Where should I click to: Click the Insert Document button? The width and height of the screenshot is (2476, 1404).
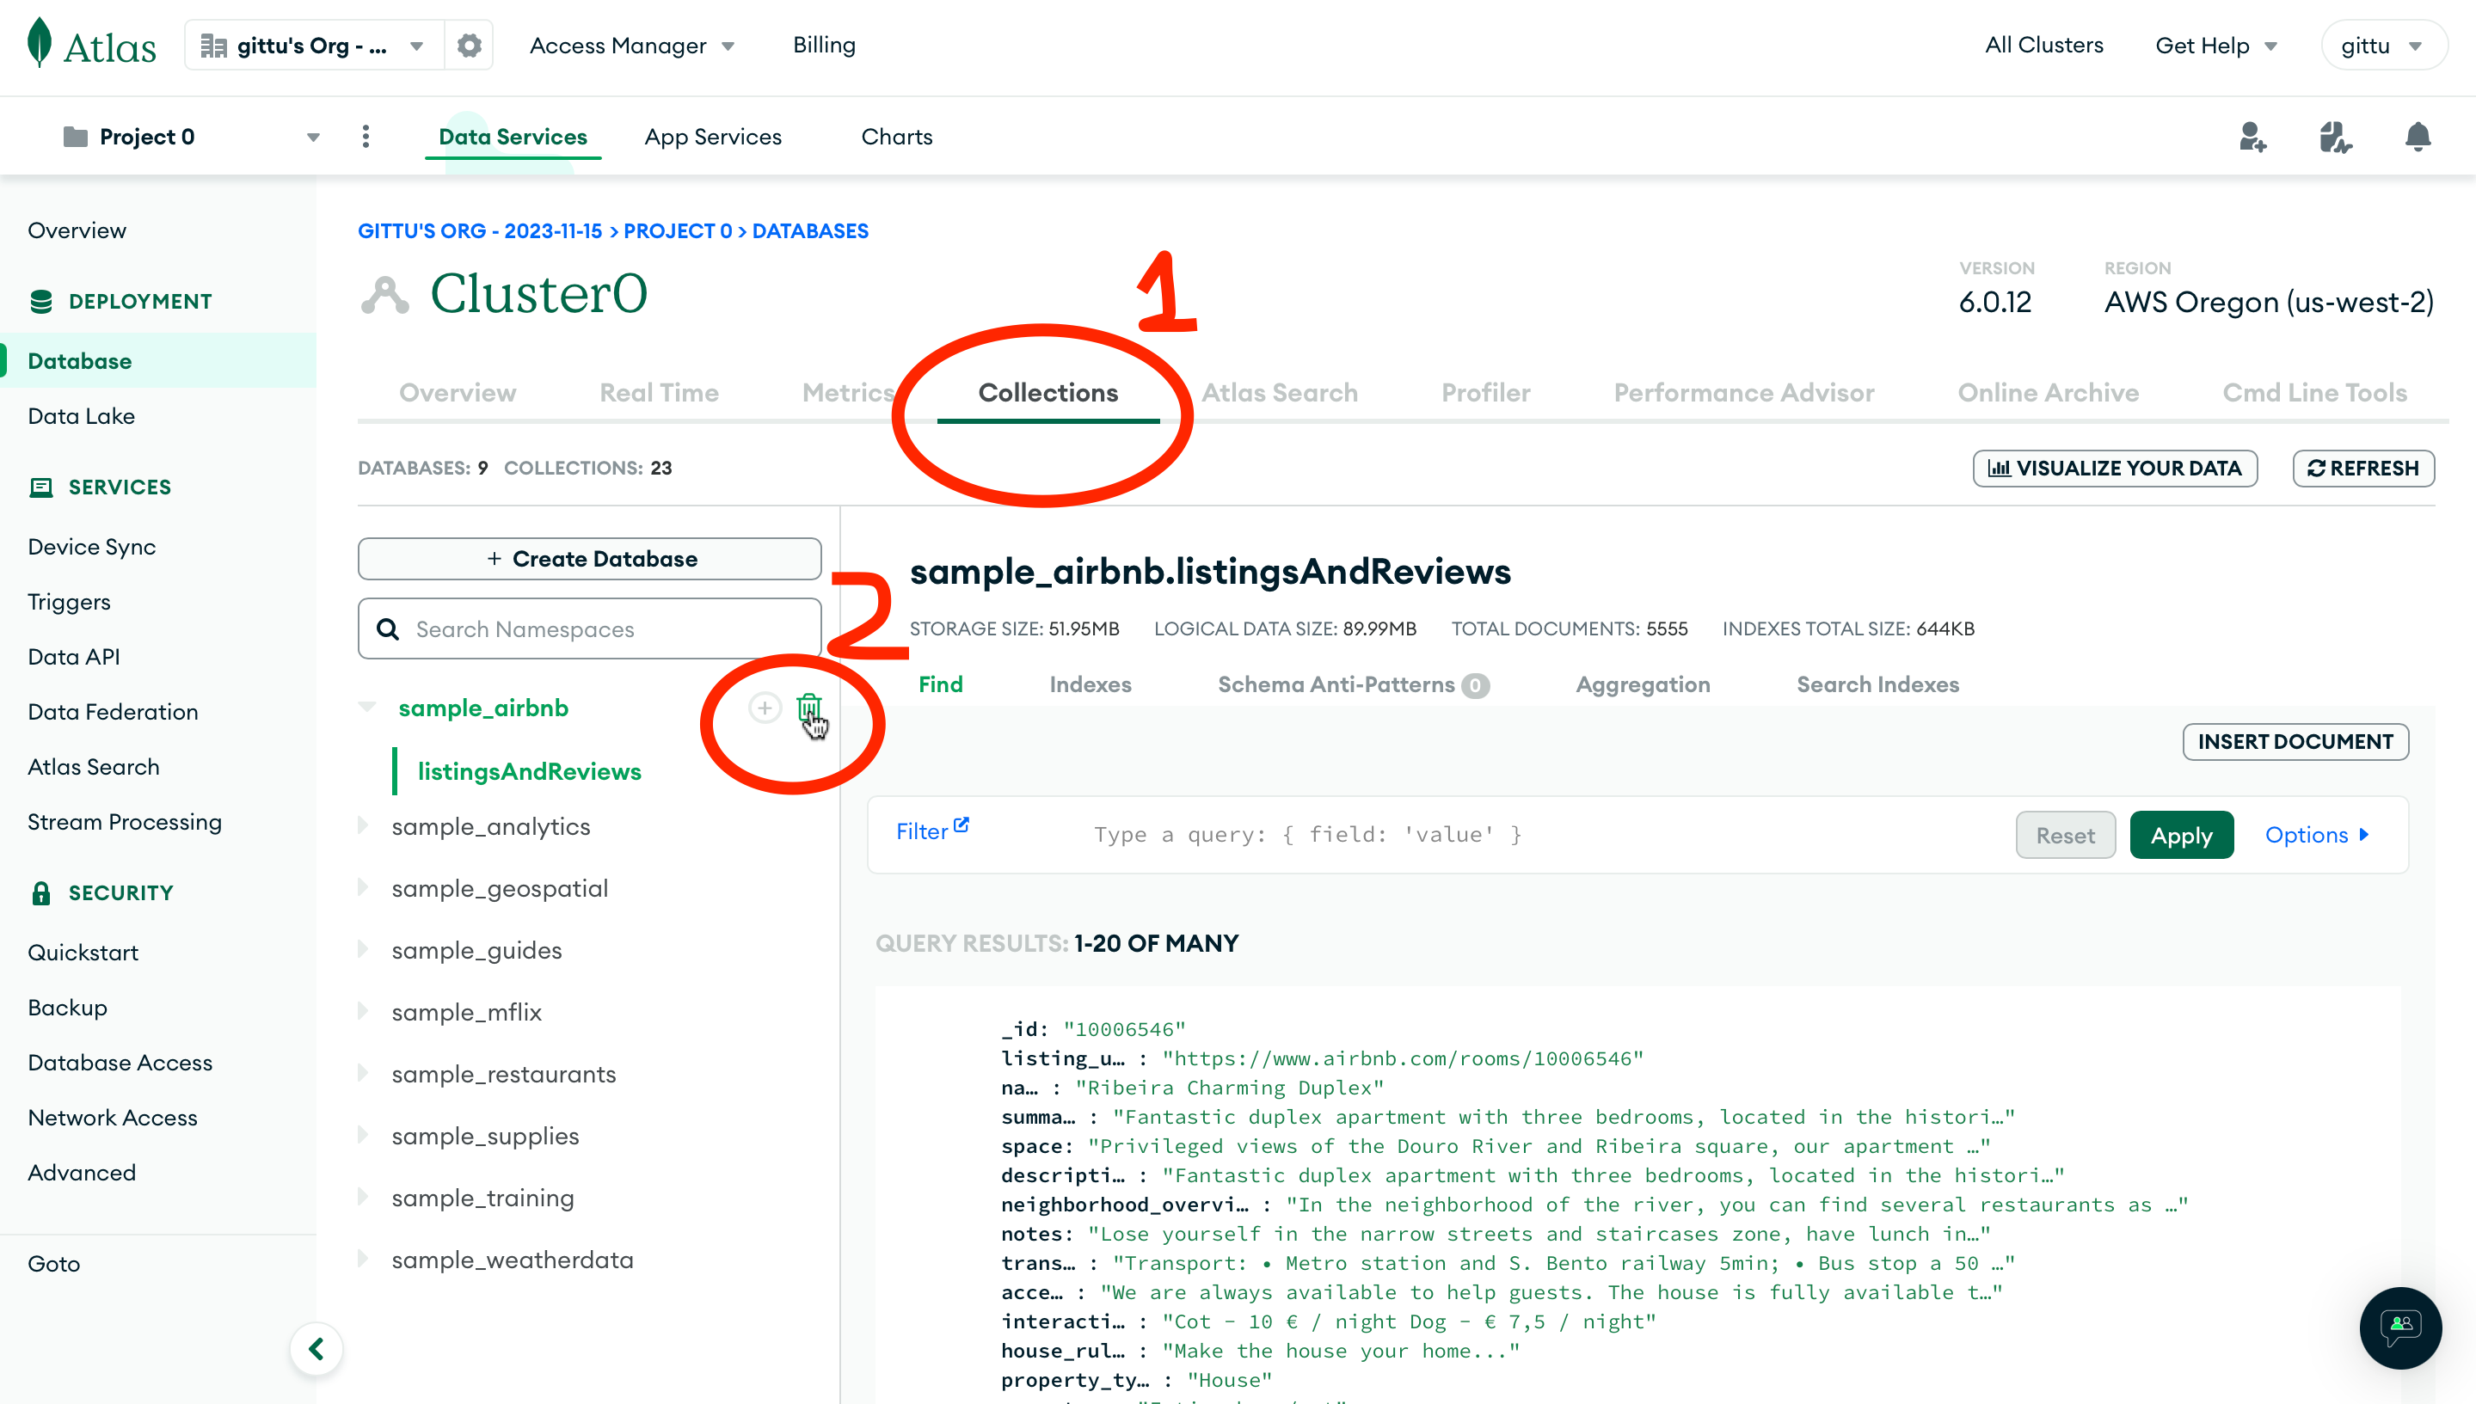point(2295,741)
